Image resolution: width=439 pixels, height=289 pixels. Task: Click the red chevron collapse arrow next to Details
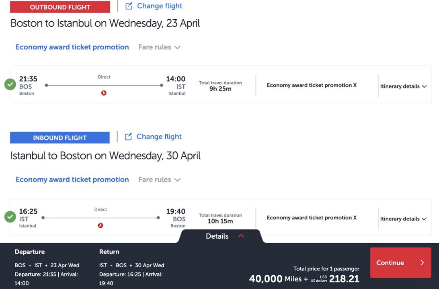tap(241, 236)
